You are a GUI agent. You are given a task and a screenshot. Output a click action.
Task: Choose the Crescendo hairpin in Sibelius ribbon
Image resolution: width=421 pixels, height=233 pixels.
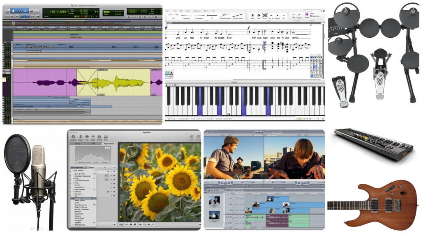click(x=186, y=16)
